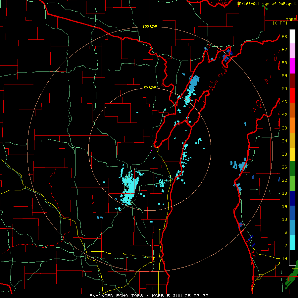The width and height of the screenshot is (298, 298).
Task: Click the navy legend color block
Action: (292, 198)
